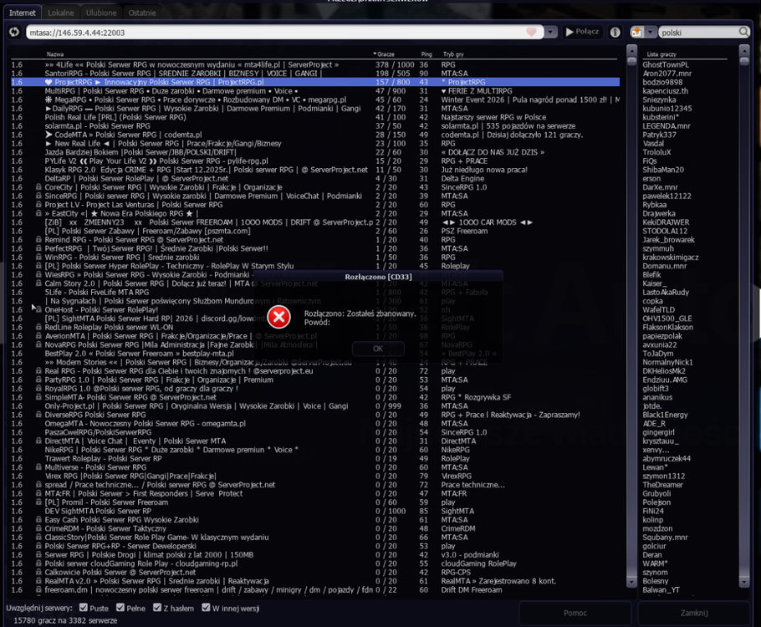Open the search type dropdown arrow
The width and height of the screenshot is (761, 627).
click(x=651, y=32)
